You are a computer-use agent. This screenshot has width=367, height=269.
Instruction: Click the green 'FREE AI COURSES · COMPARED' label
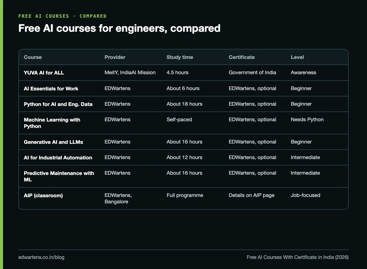[x=62, y=16]
